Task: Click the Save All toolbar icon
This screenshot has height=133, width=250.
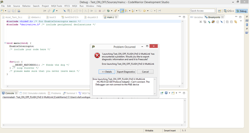Action: 13,11
